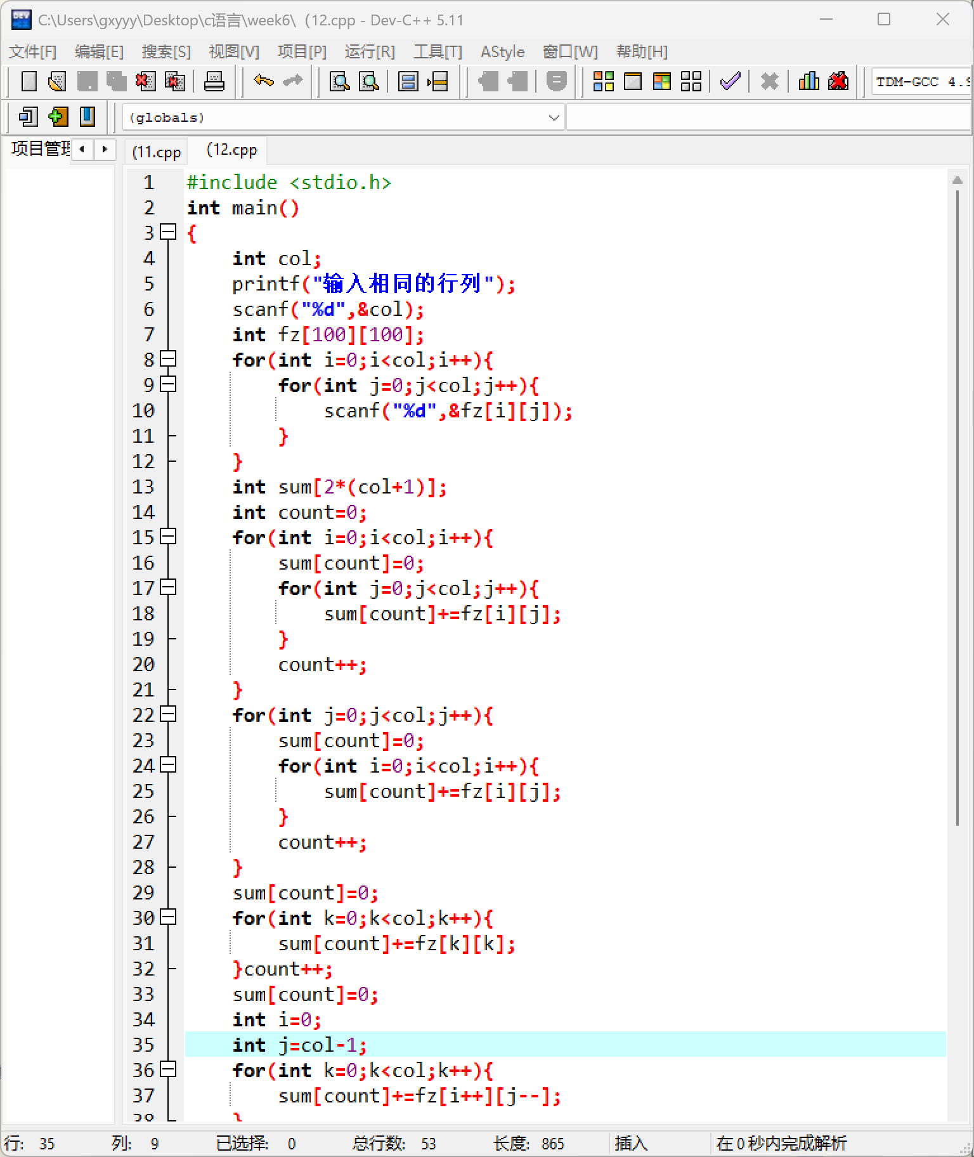Image resolution: width=974 pixels, height=1157 pixels.
Task: Click the Open file icon
Action: pyautogui.click(x=58, y=81)
